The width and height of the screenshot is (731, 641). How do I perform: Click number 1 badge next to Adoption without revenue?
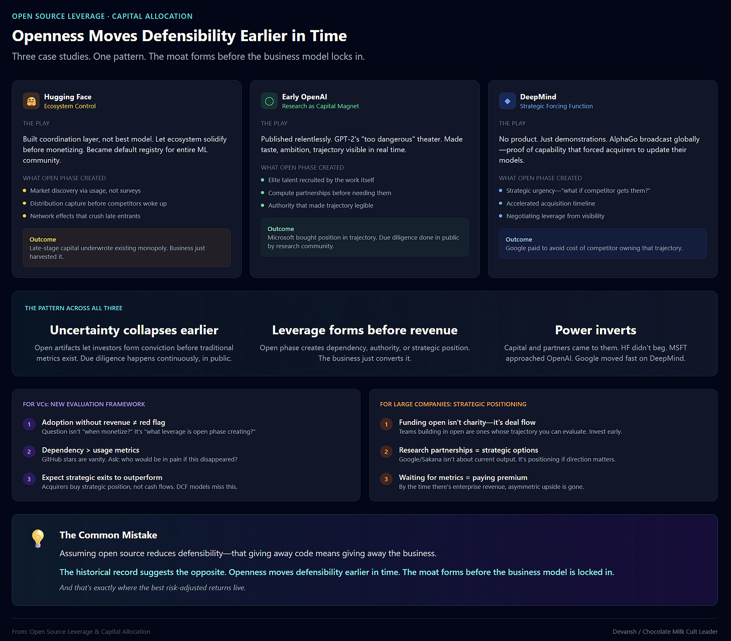(x=29, y=424)
